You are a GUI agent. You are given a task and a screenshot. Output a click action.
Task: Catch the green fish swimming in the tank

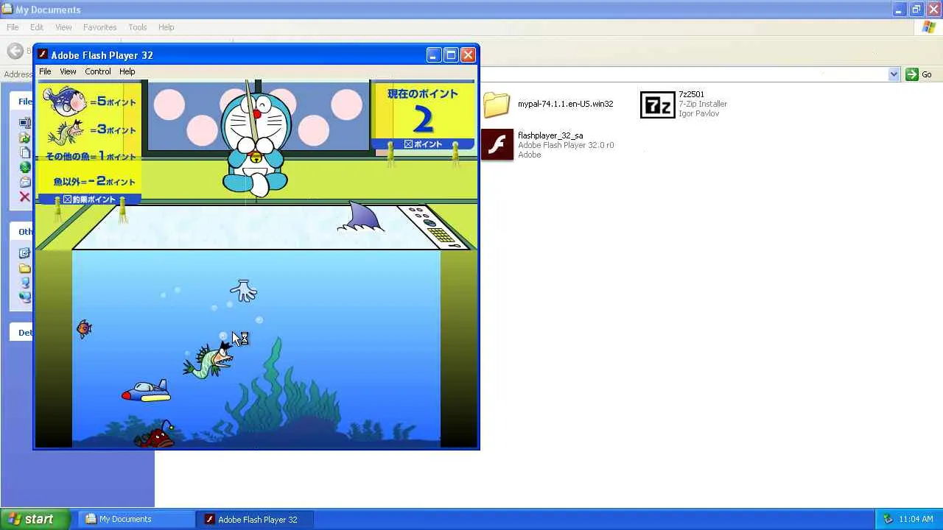tap(208, 360)
